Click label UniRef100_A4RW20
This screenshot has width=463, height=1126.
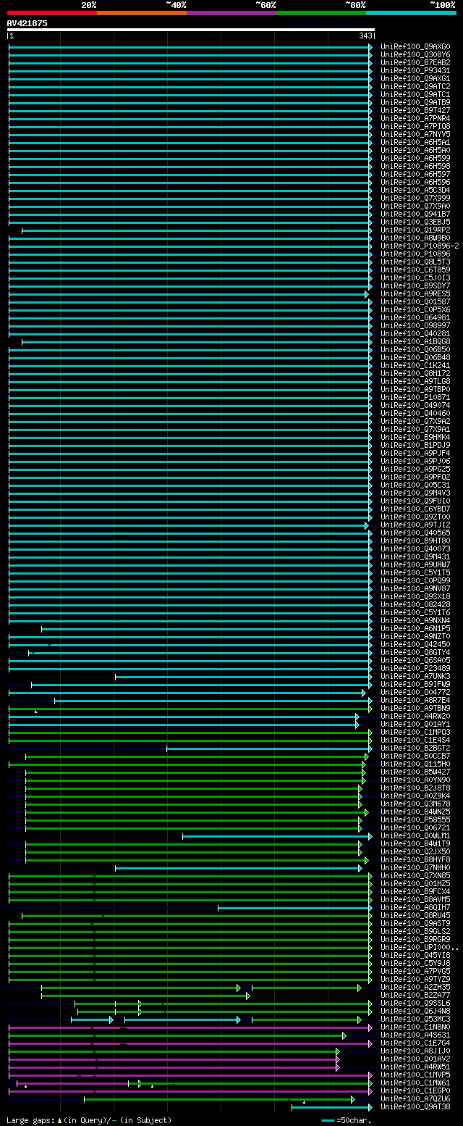[415, 717]
